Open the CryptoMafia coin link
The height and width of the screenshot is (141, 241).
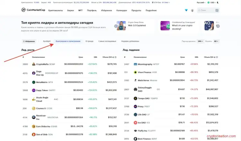tap(42, 64)
